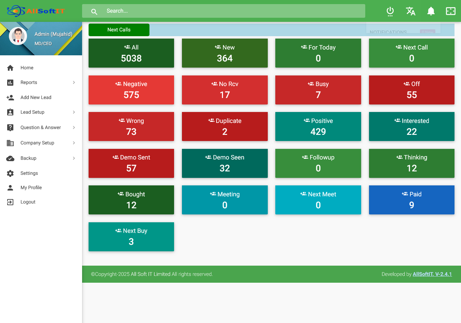Click the Settings gear icon
Image resolution: width=461 pixels, height=323 pixels.
click(x=10, y=173)
